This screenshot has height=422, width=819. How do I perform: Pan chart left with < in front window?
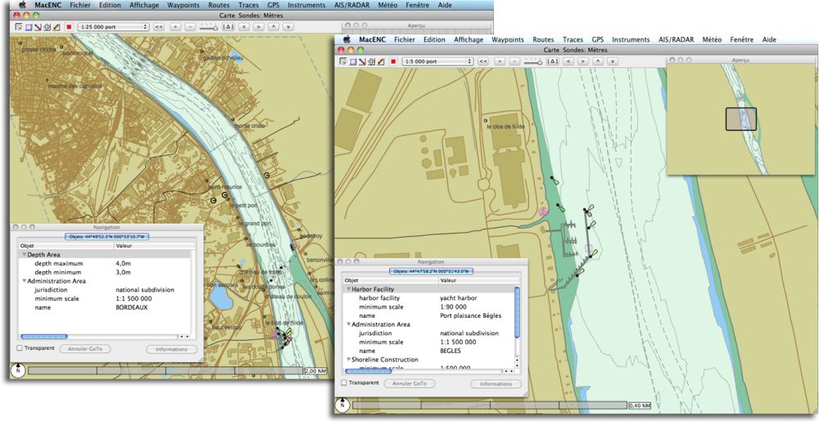tap(569, 61)
